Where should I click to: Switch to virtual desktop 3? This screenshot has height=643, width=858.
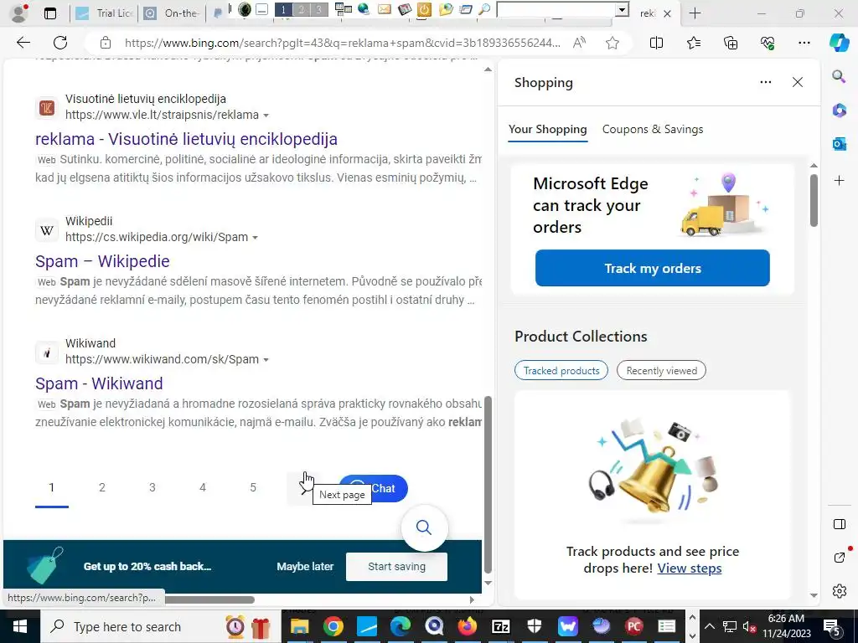tap(319, 9)
